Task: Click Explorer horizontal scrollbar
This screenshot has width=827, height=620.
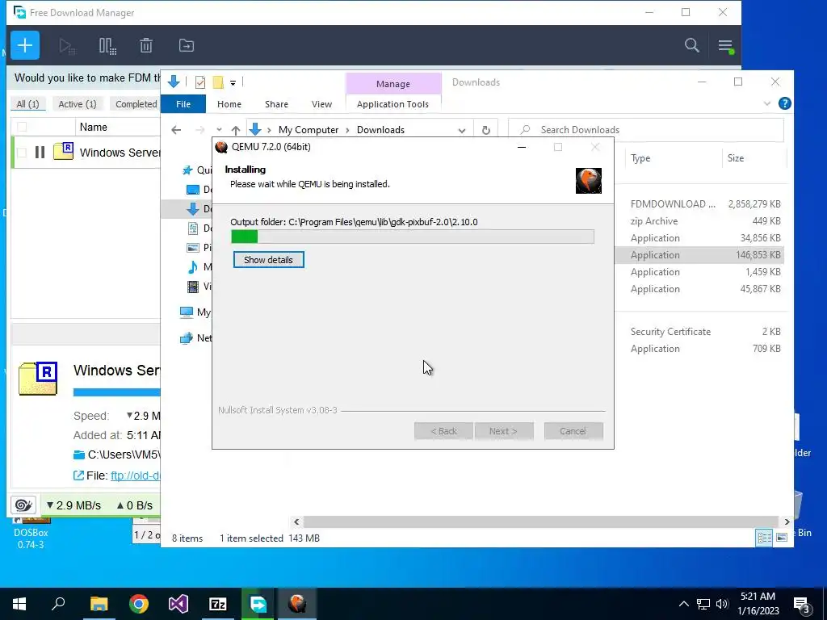Action: click(541, 522)
